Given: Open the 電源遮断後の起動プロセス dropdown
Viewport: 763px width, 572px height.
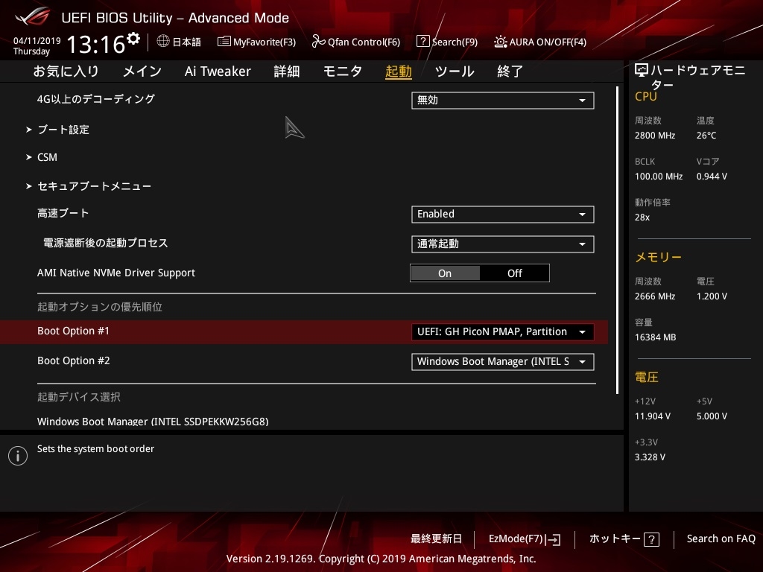Looking at the screenshot, I should tap(503, 244).
